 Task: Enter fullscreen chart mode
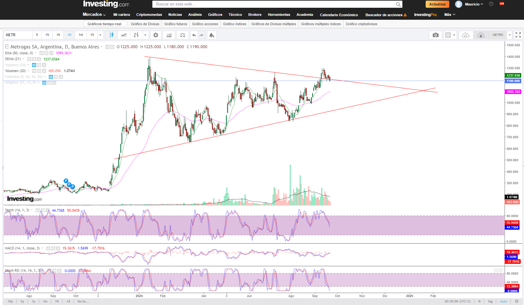(518, 35)
